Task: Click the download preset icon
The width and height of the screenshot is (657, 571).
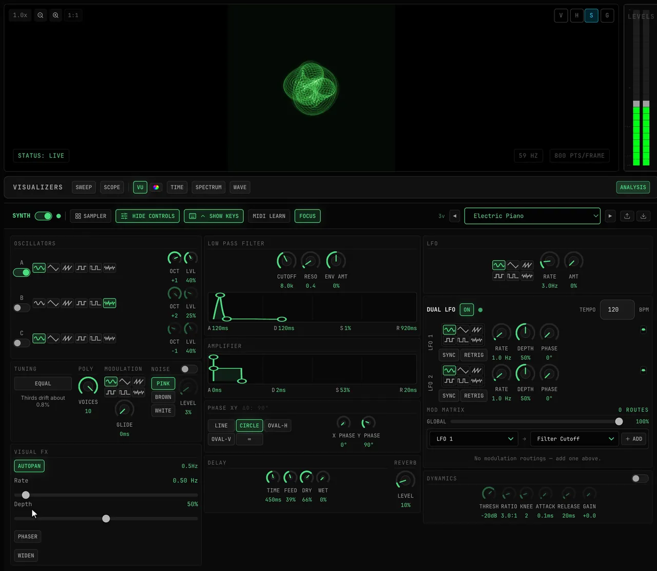Action: point(643,216)
